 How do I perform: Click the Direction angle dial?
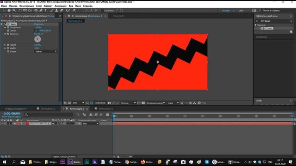pyautogui.click(x=37, y=39)
